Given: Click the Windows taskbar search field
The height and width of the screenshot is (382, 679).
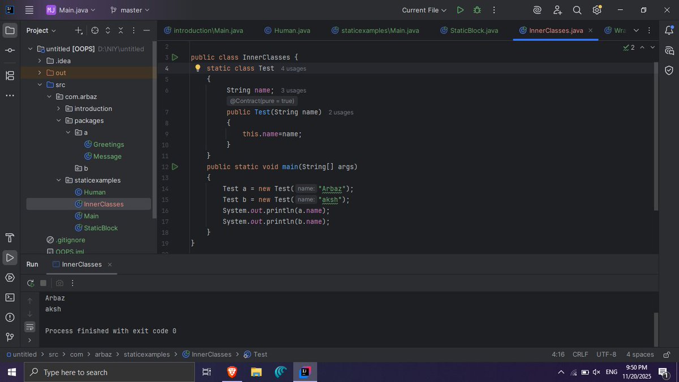Looking at the screenshot, I should pos(108,372).
